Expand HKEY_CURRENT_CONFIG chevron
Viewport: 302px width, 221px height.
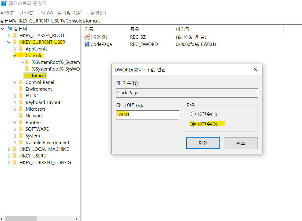9,163
